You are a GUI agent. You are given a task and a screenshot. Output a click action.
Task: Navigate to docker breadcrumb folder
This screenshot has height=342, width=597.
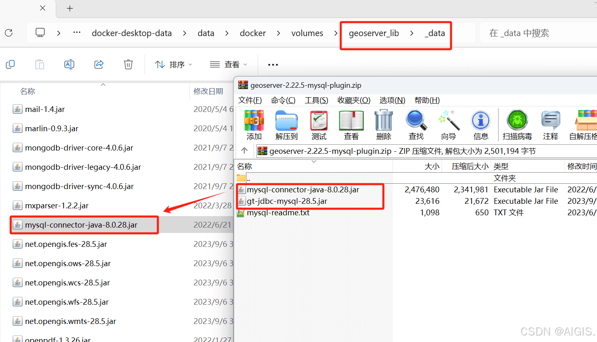(253, 33)
